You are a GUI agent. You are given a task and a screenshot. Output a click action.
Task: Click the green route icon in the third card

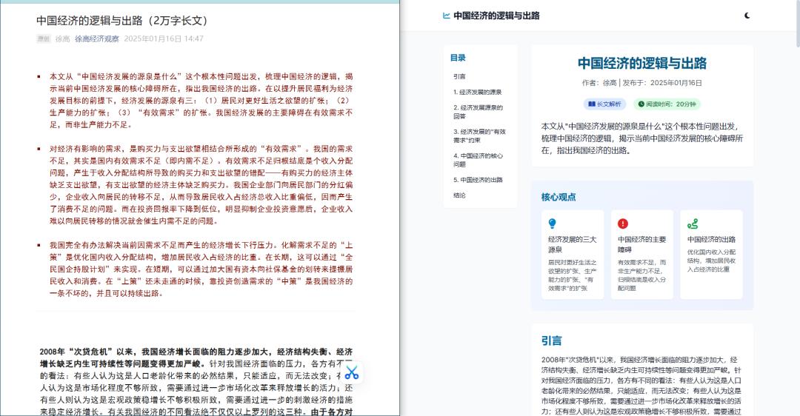coord(693,224)
